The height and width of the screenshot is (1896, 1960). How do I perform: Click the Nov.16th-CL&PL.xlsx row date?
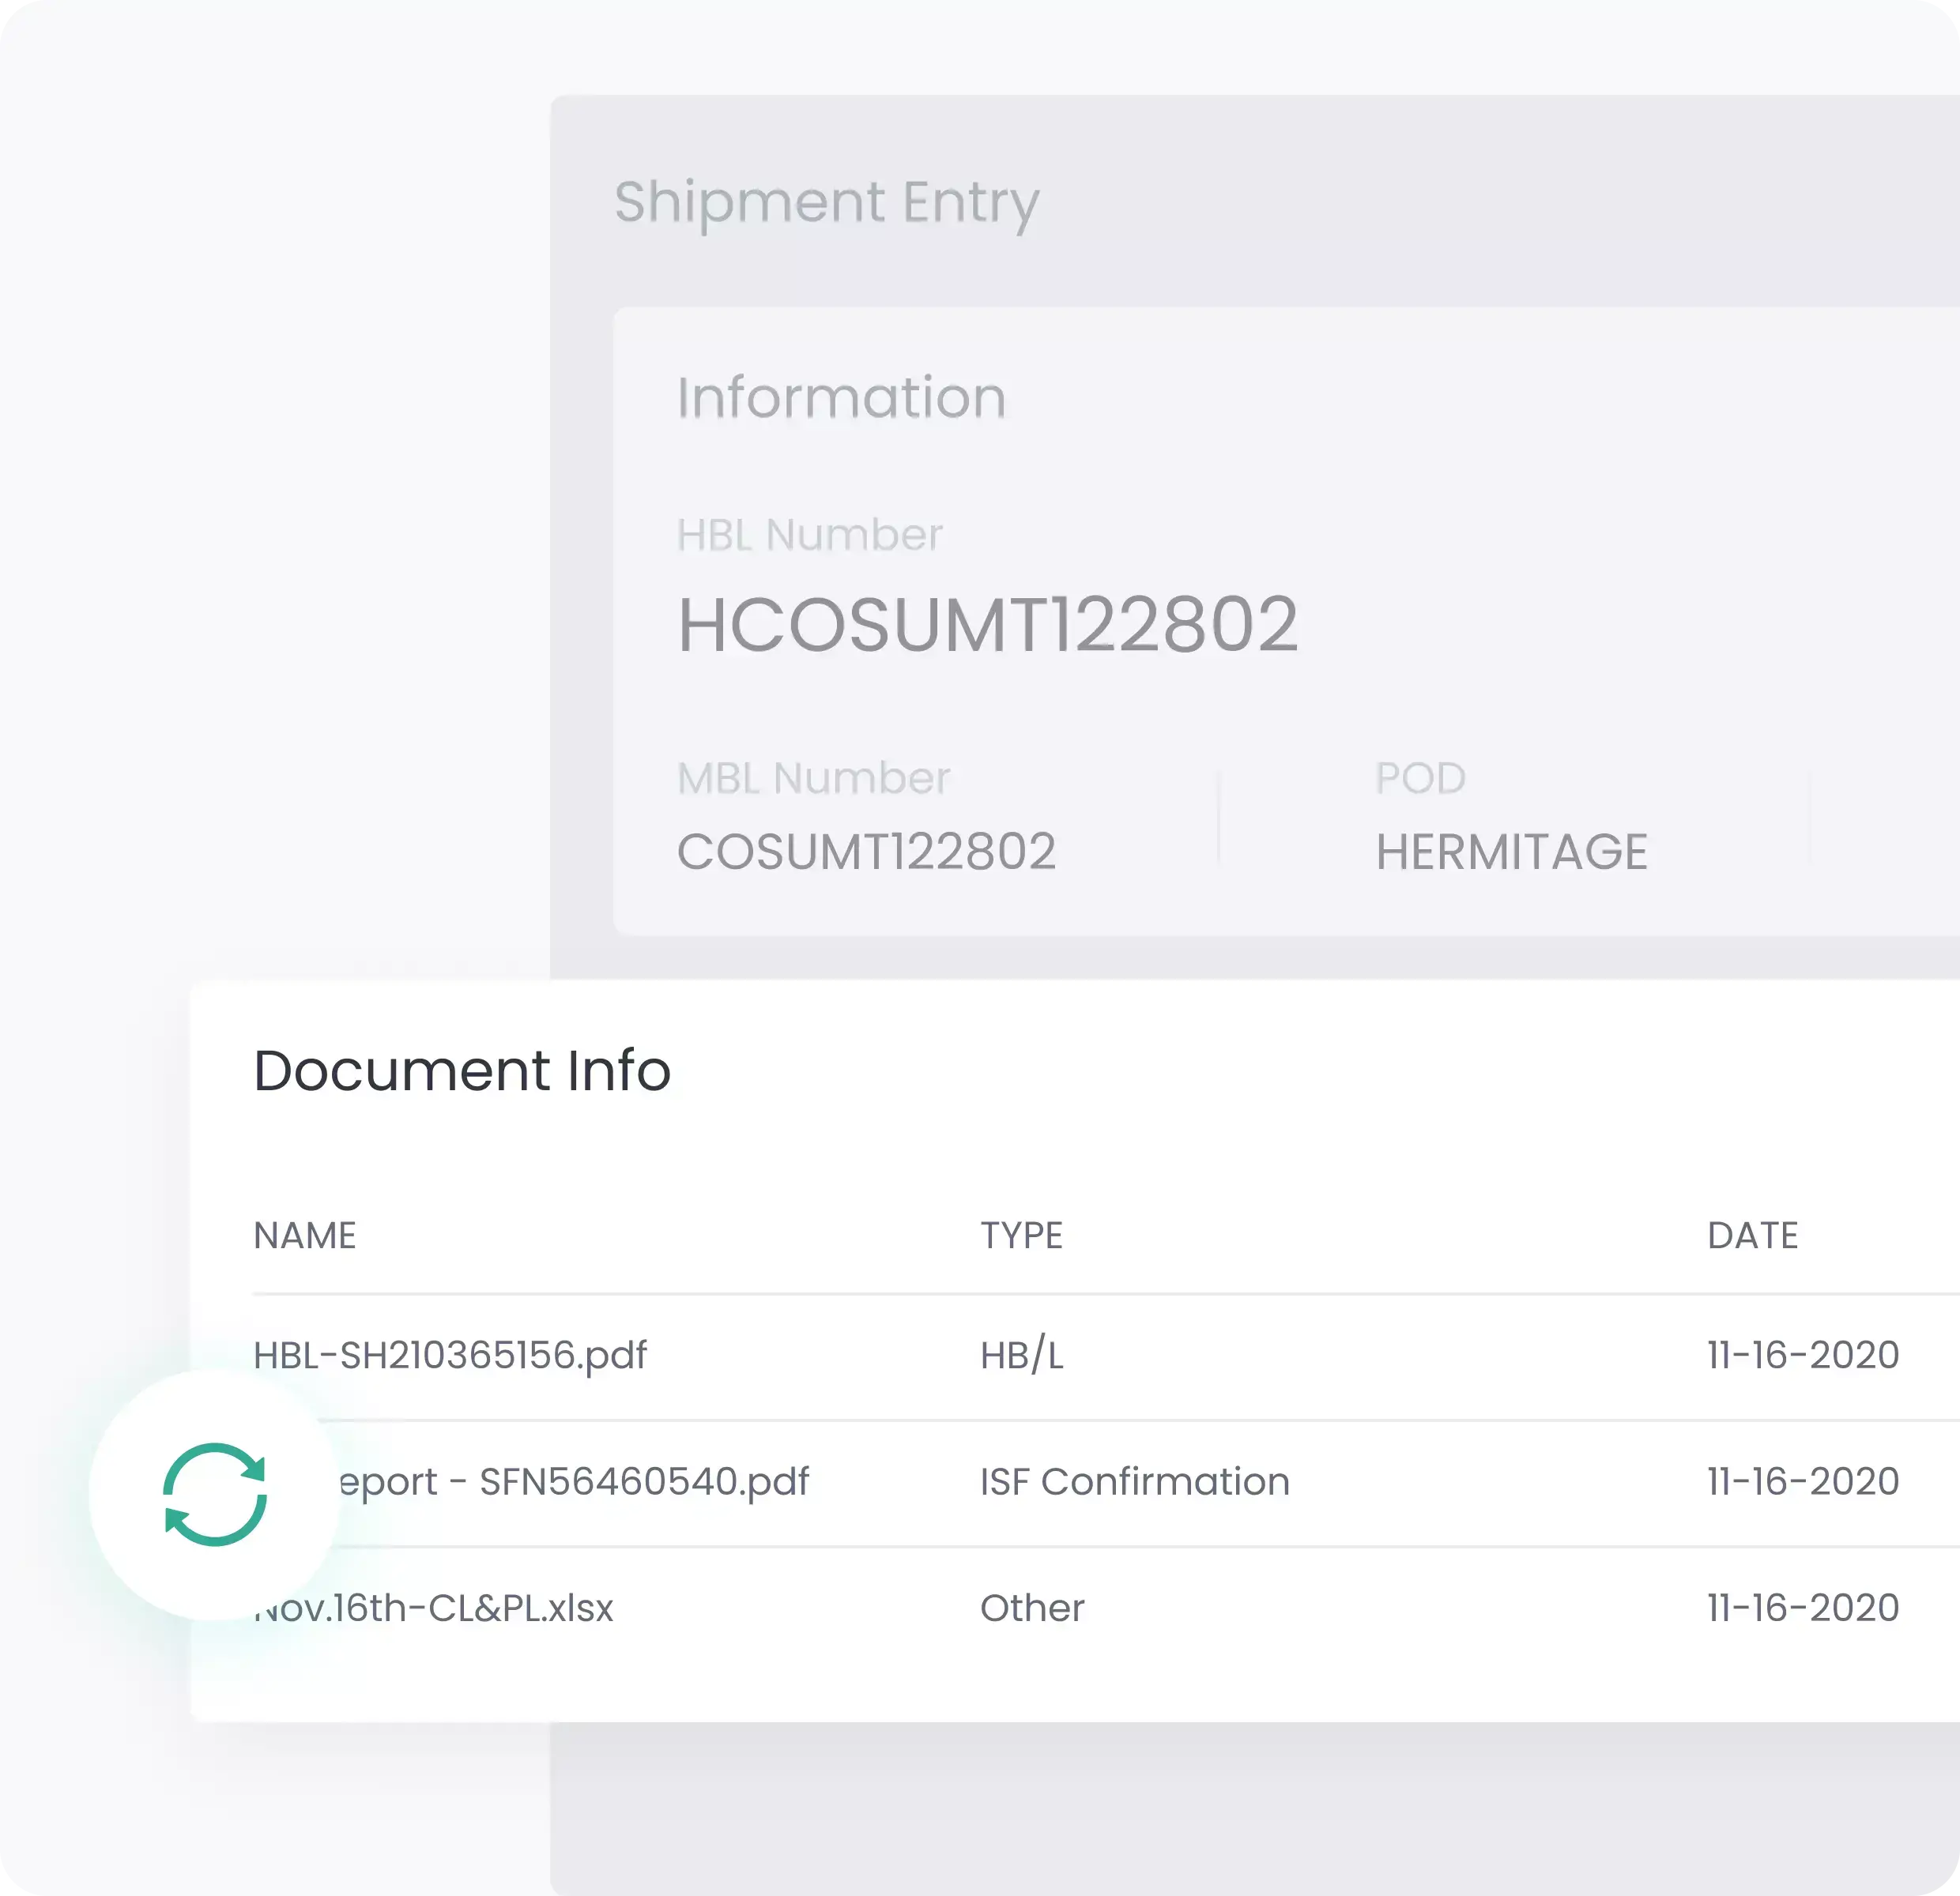pos(1802,1608)
